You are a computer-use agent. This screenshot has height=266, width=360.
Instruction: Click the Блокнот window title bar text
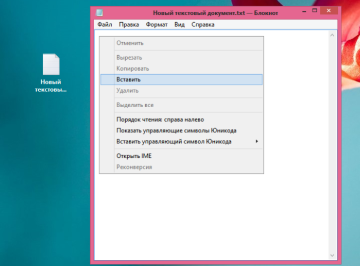215,13
